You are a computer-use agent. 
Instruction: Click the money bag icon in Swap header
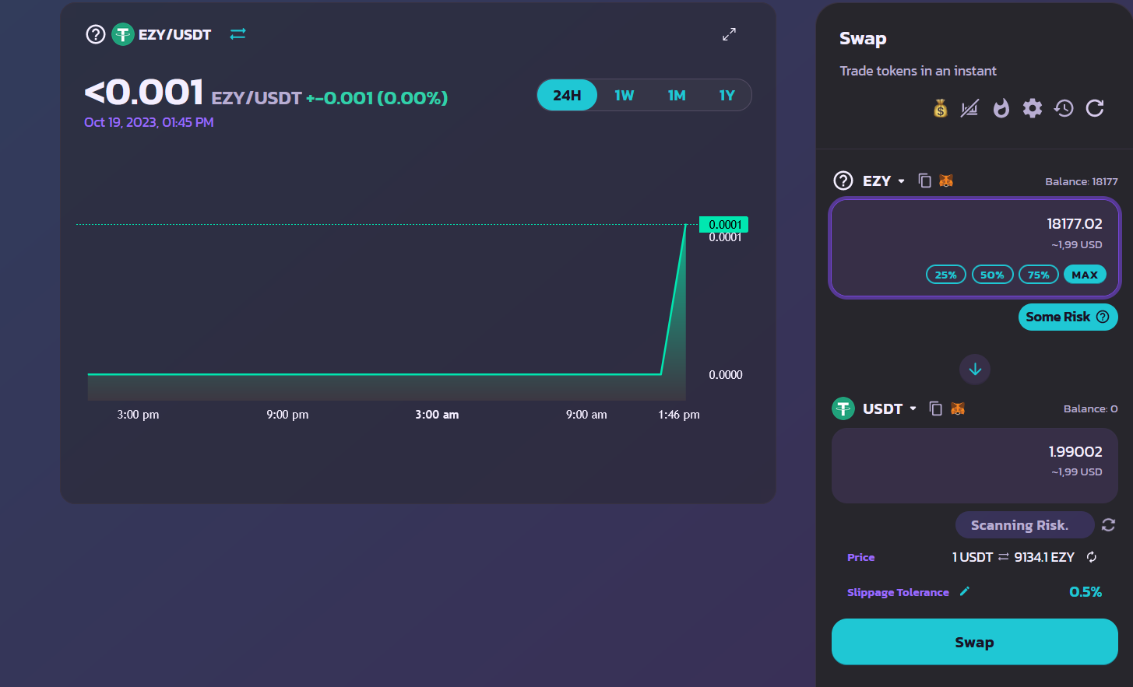pyautogui.click(x=940, y=109)
